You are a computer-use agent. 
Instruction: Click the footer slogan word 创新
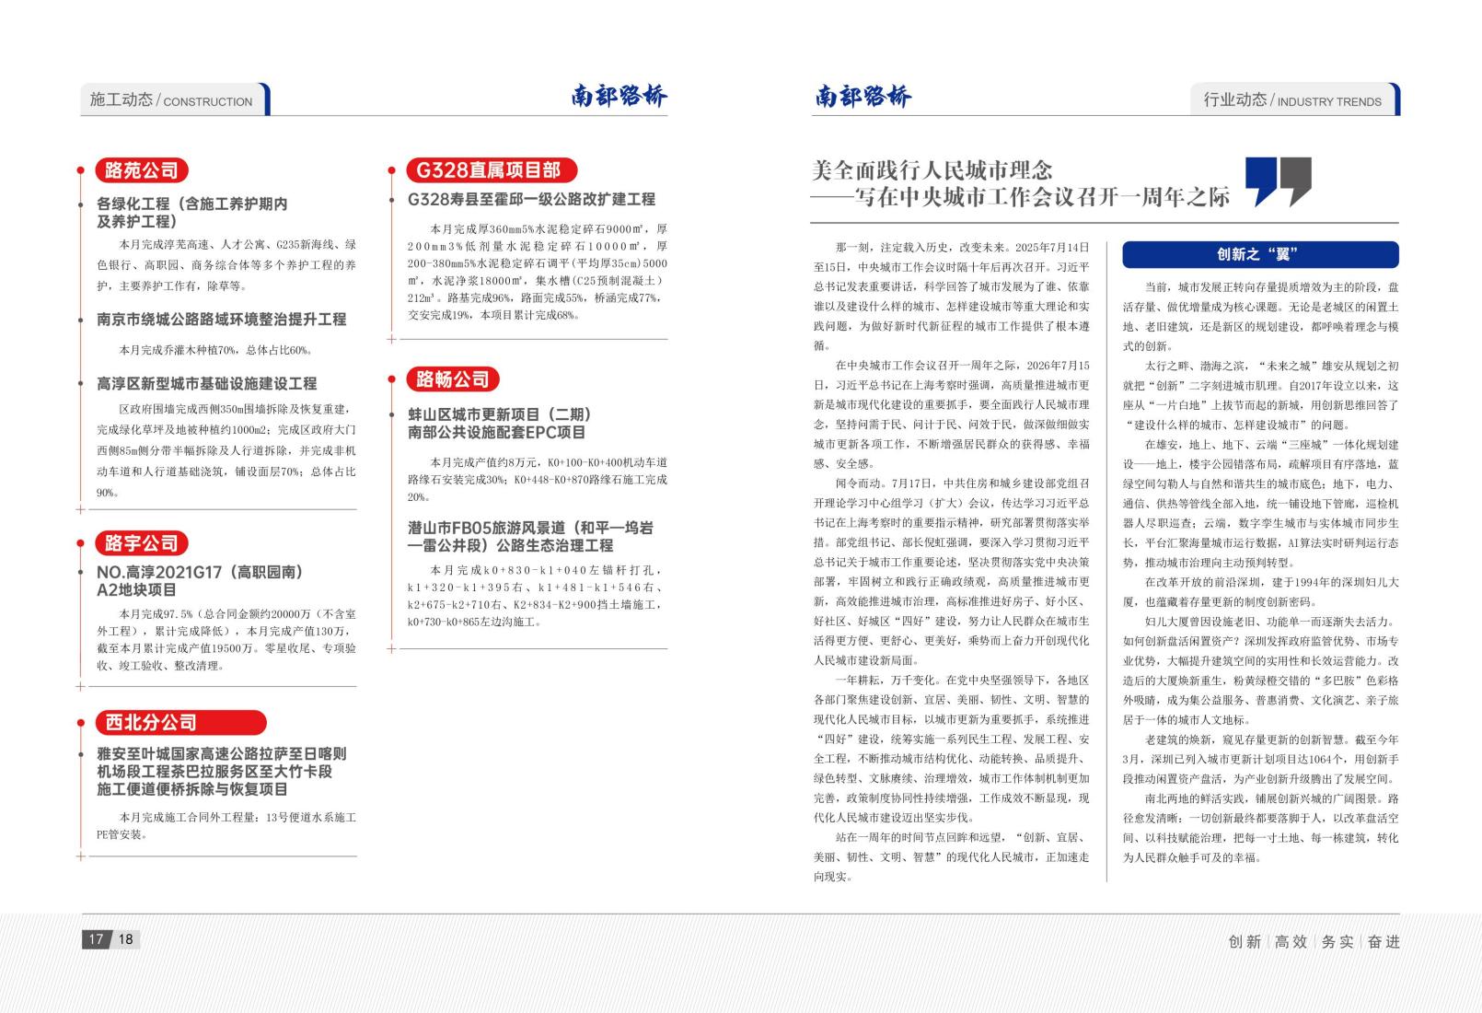tap(1245, 941)
